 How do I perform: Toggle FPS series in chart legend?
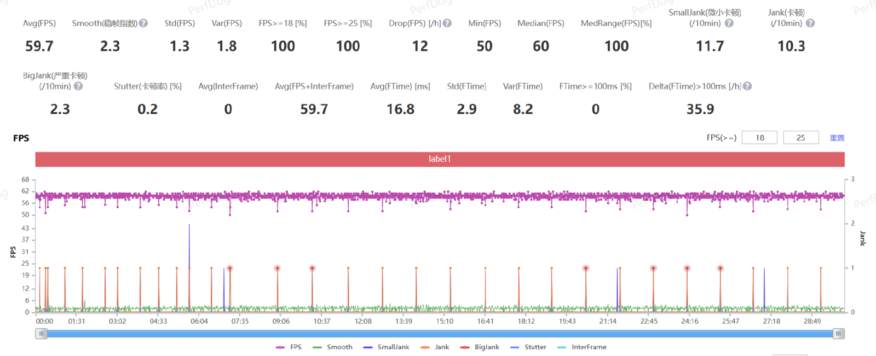click(x=289, y=347)
